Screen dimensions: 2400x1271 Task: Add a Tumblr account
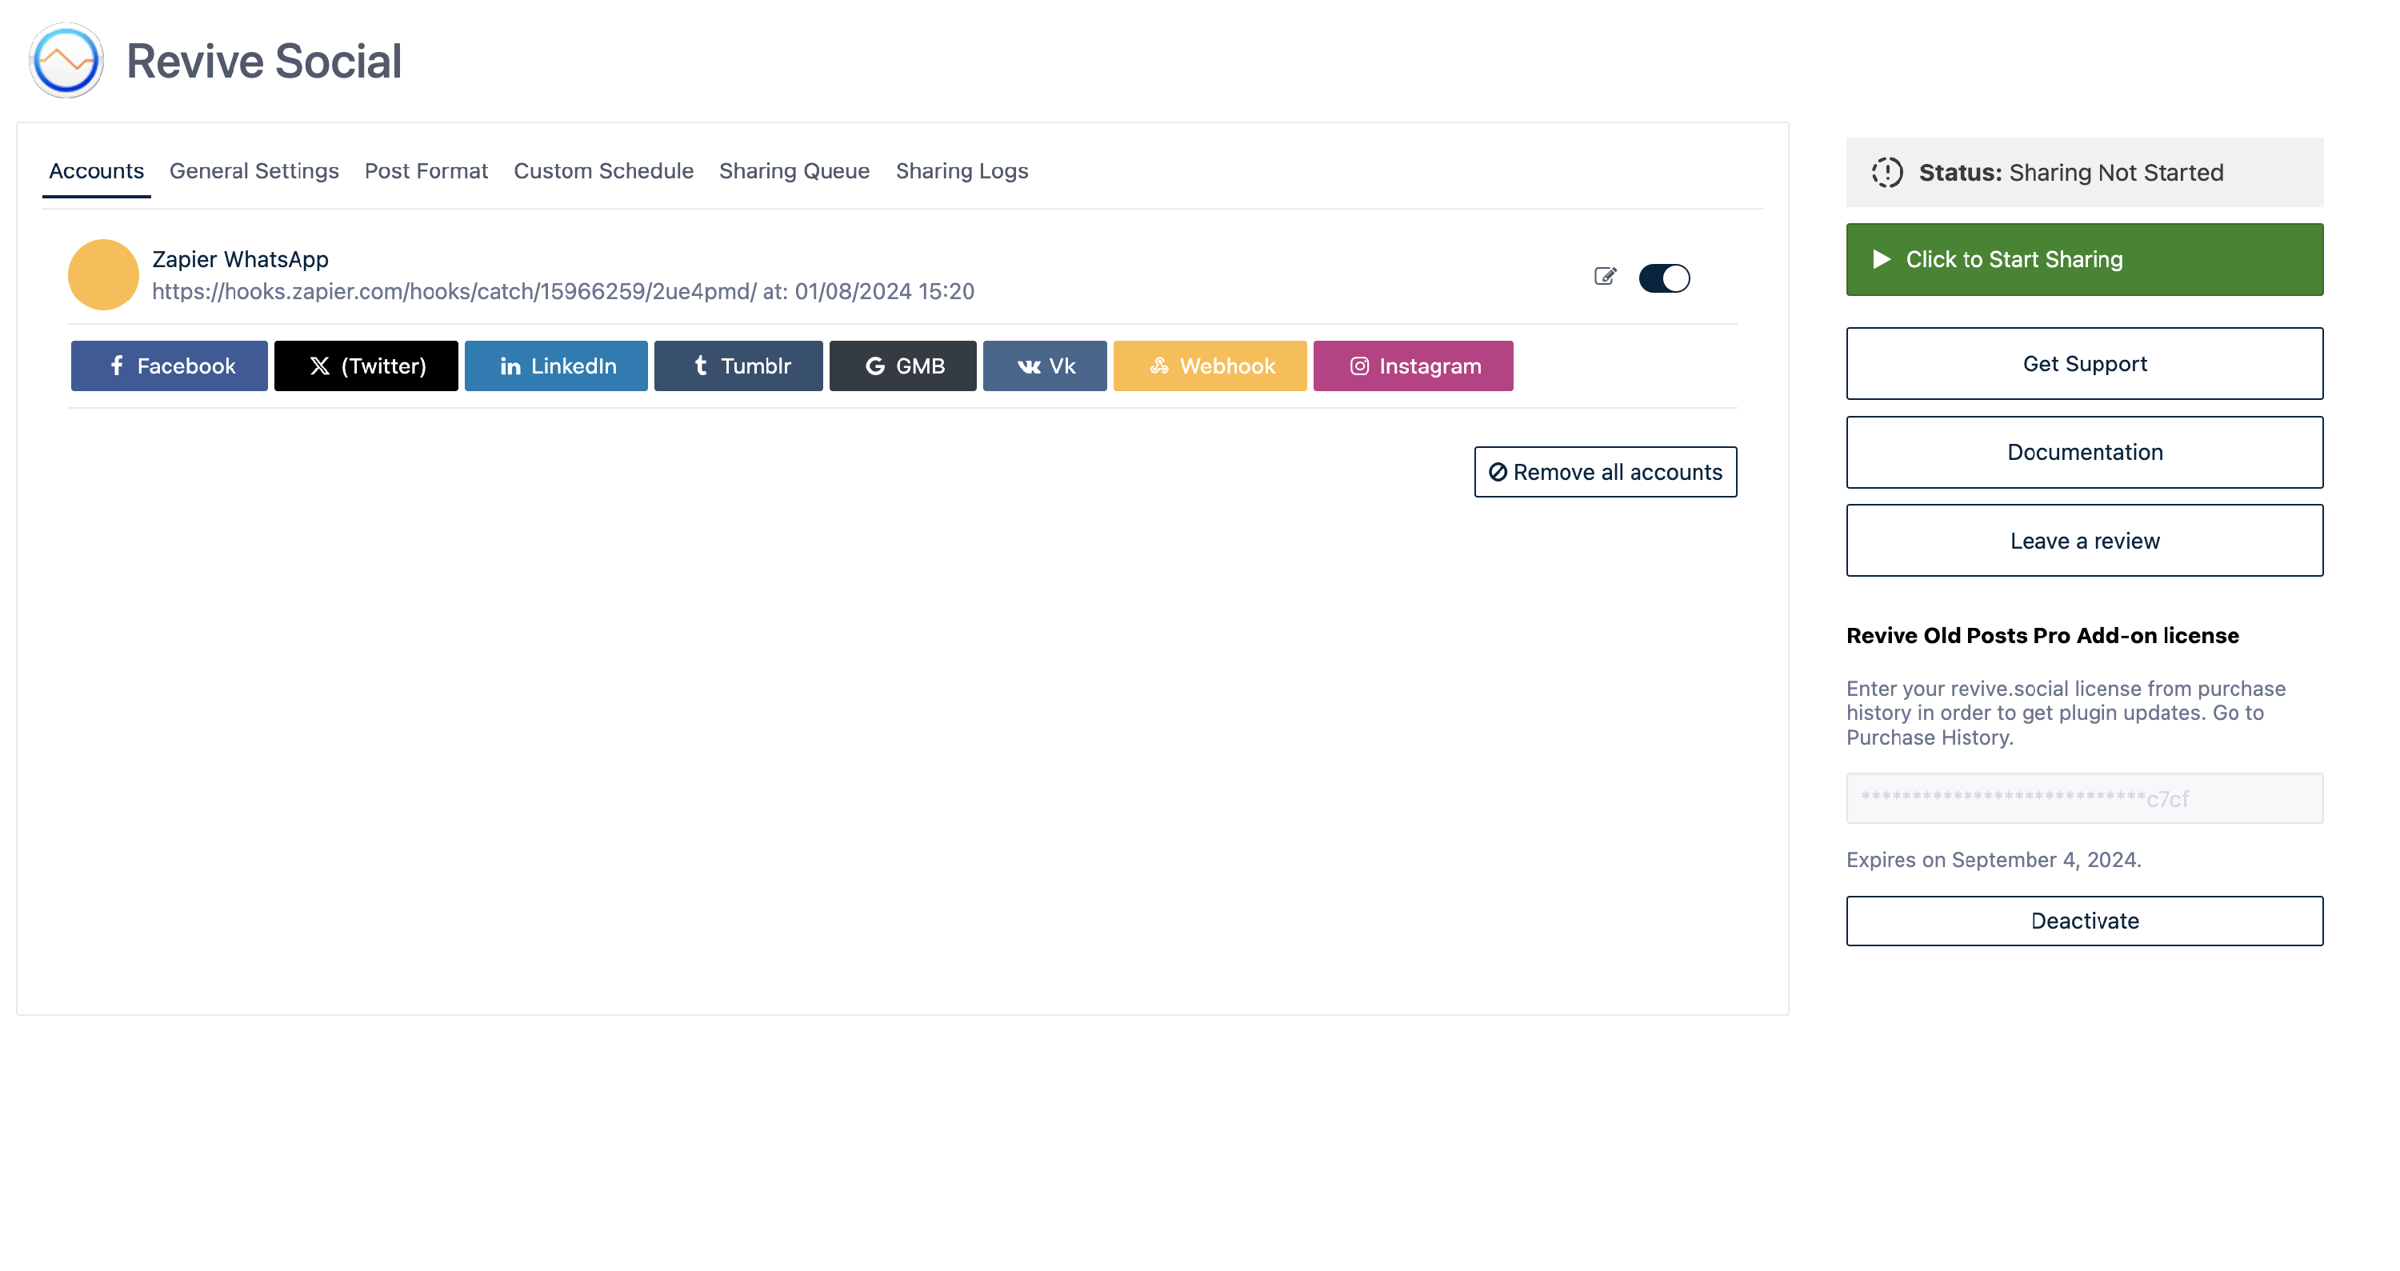pyautogui.click(x=739, y=366)
